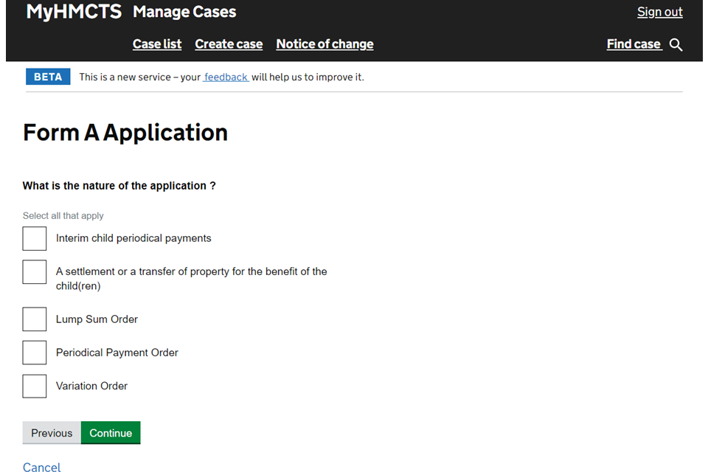The image size is (708, 472).
Task: Click the Form A Application heading
Action: [x=125, y=133]
